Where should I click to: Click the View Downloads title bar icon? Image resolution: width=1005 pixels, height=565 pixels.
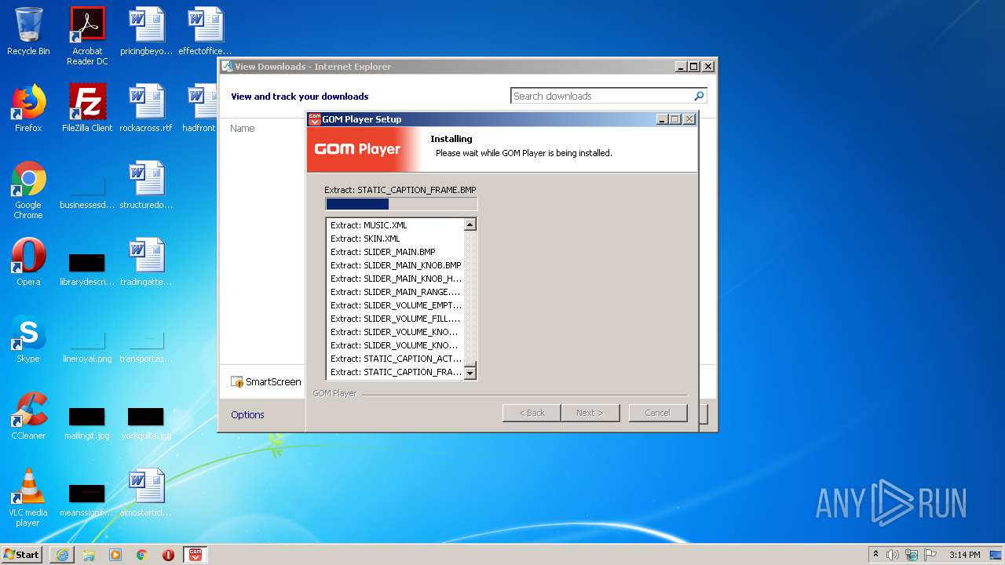pyautogui.click(x=227, y=67)
